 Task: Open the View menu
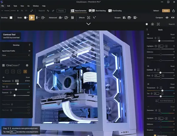[22, 6]
